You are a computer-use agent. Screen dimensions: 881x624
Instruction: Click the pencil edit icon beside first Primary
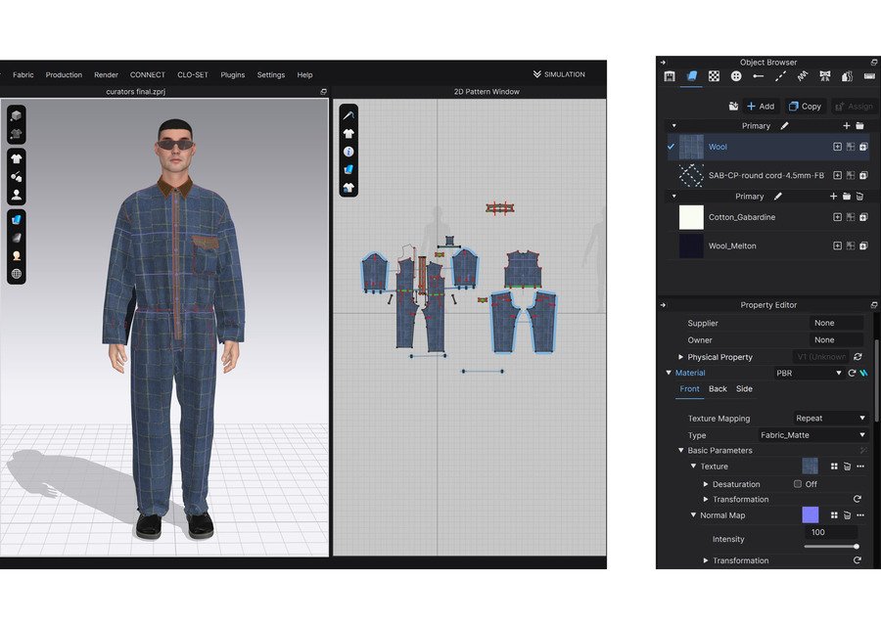(784, 126)
